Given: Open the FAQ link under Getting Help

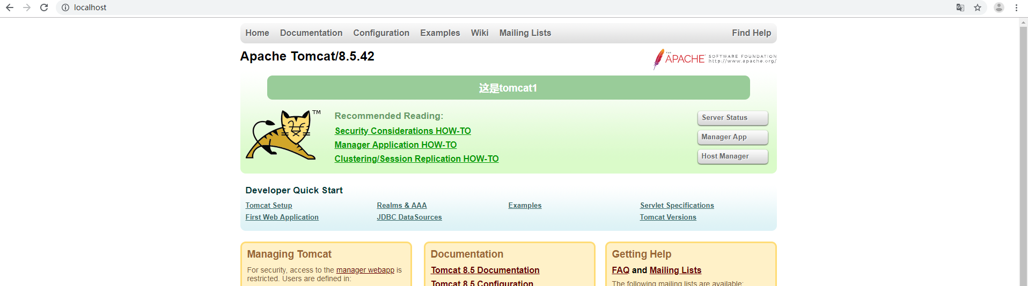Looking at the screenshot, I should tap(621, 270).
